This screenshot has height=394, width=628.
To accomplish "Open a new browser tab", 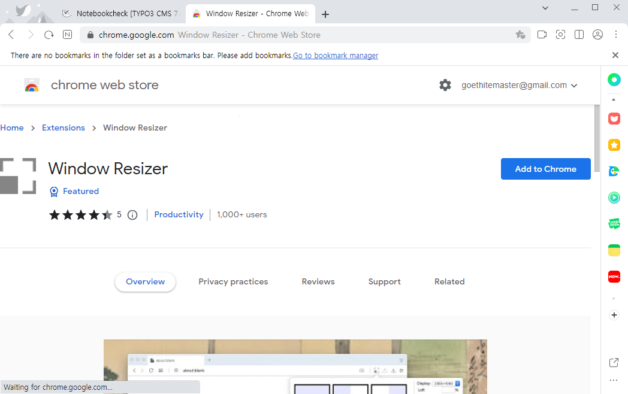I will click(325, 14).
